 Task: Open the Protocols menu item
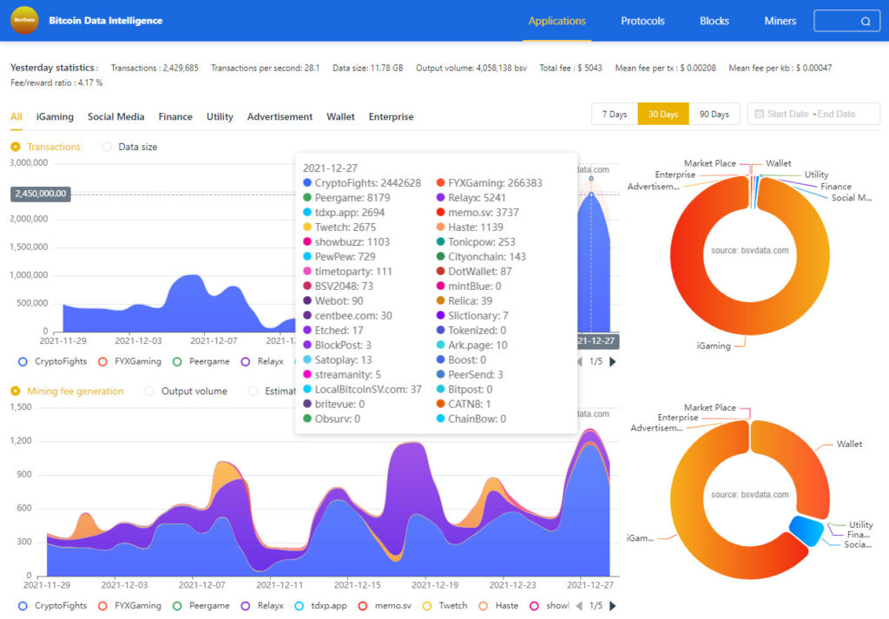pyautogui.click(x=642, y=21)
